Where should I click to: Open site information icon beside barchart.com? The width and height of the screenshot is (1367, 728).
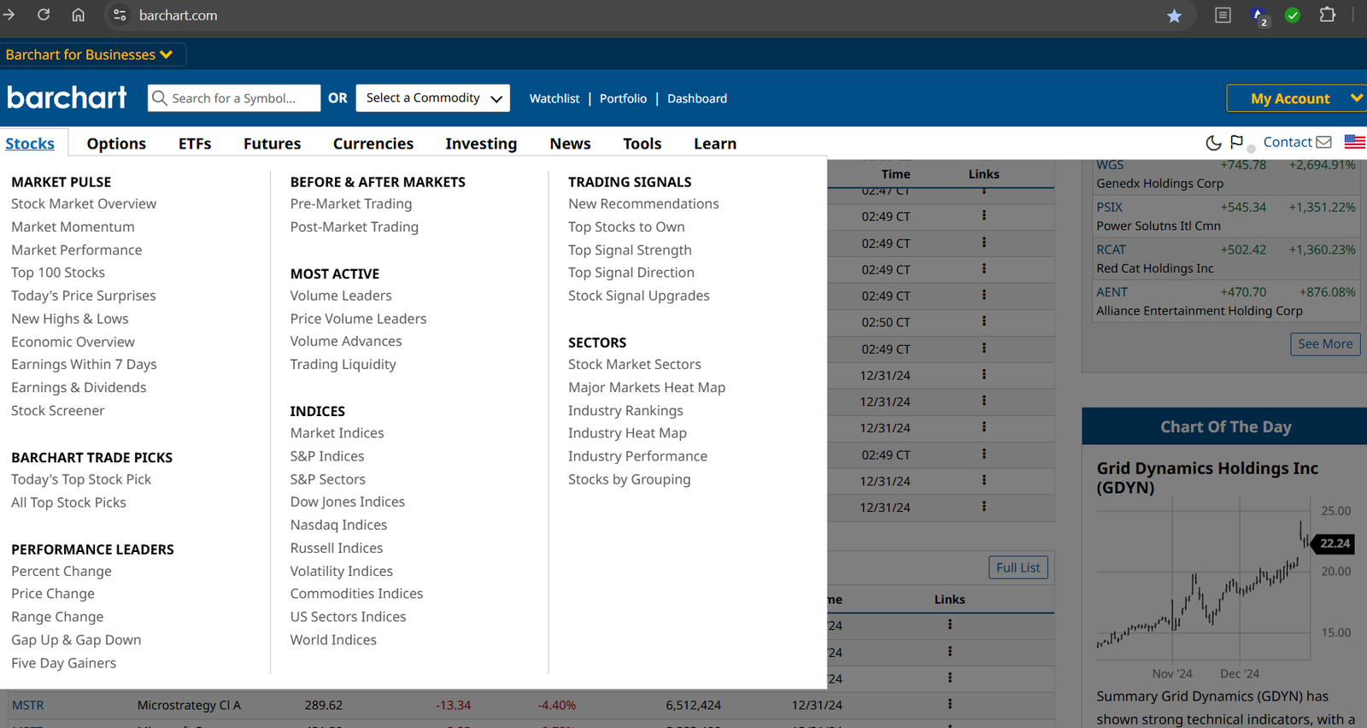pyautogui.click(x=120, y=15)
